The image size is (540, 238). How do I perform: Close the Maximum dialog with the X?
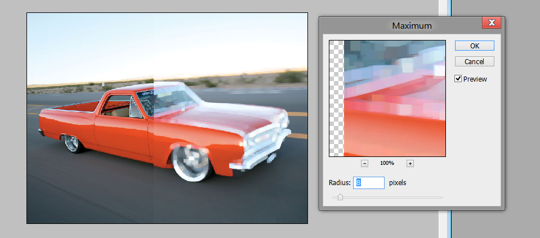(x=492, y=23)
